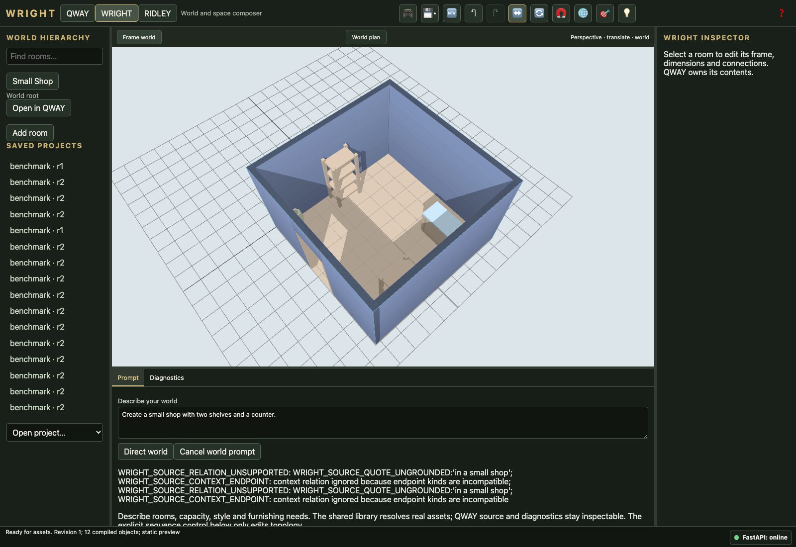The height and width of the screenshot is (547, 796).
Task: Open help with the red question mark
Action: click(782, 13)
